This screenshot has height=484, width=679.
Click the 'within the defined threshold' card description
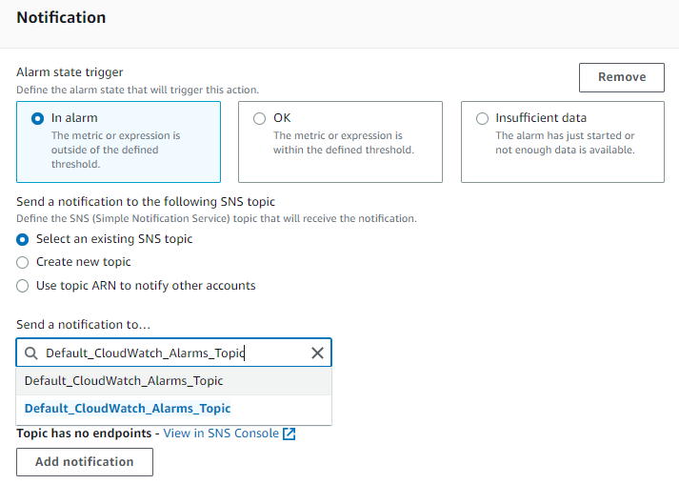point(344,143)
